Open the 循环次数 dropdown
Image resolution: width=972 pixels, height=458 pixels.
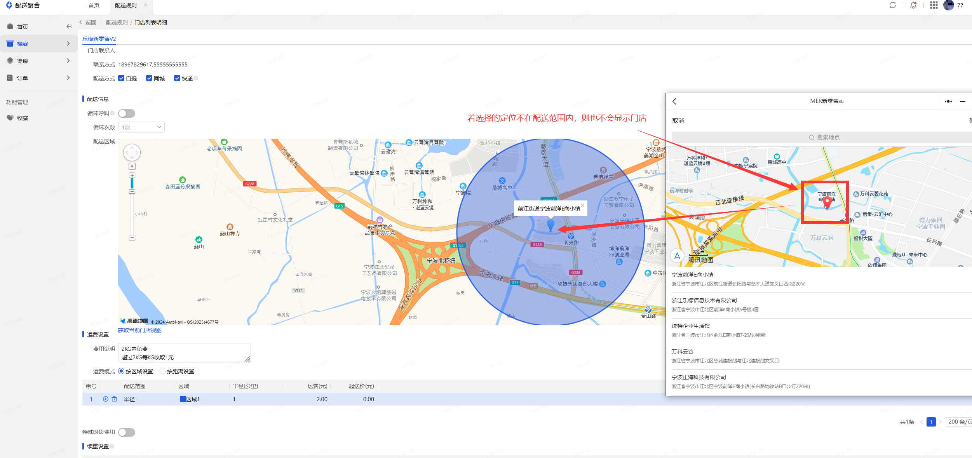[x=141, y=127]
